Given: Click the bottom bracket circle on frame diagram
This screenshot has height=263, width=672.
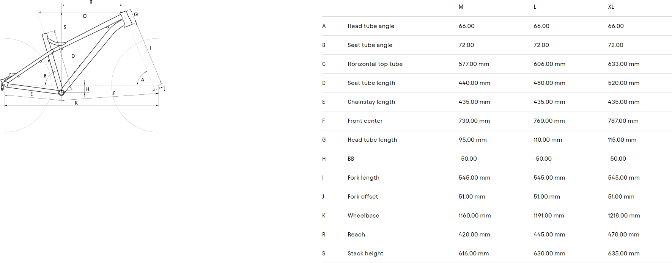Looking at the screenshot, I should (61, 92).
